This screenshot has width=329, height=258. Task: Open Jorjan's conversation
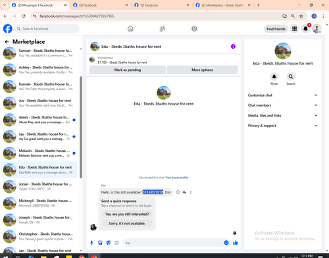pos(39,186)
